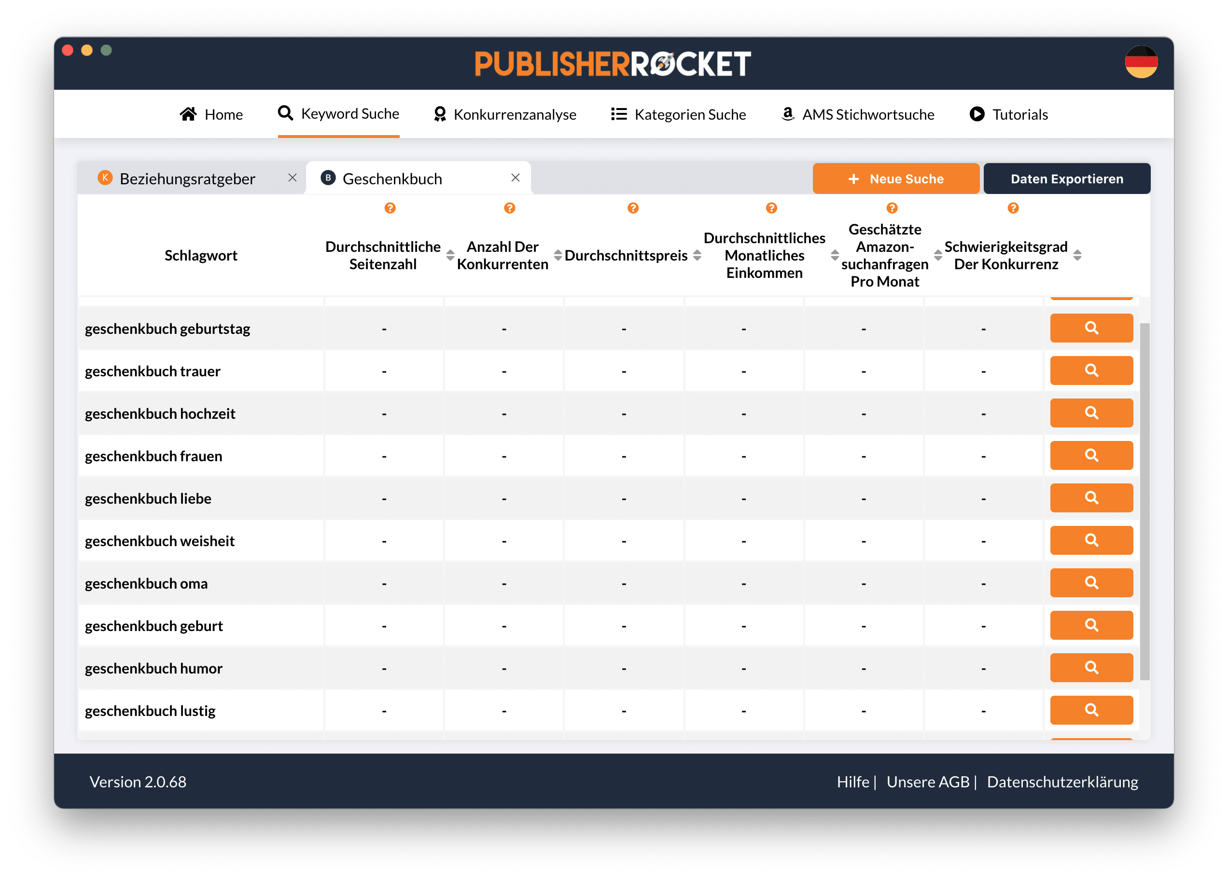1228x880 pixels.
Task: Click the Version 2.0.68 label
Action: (138, 782)
